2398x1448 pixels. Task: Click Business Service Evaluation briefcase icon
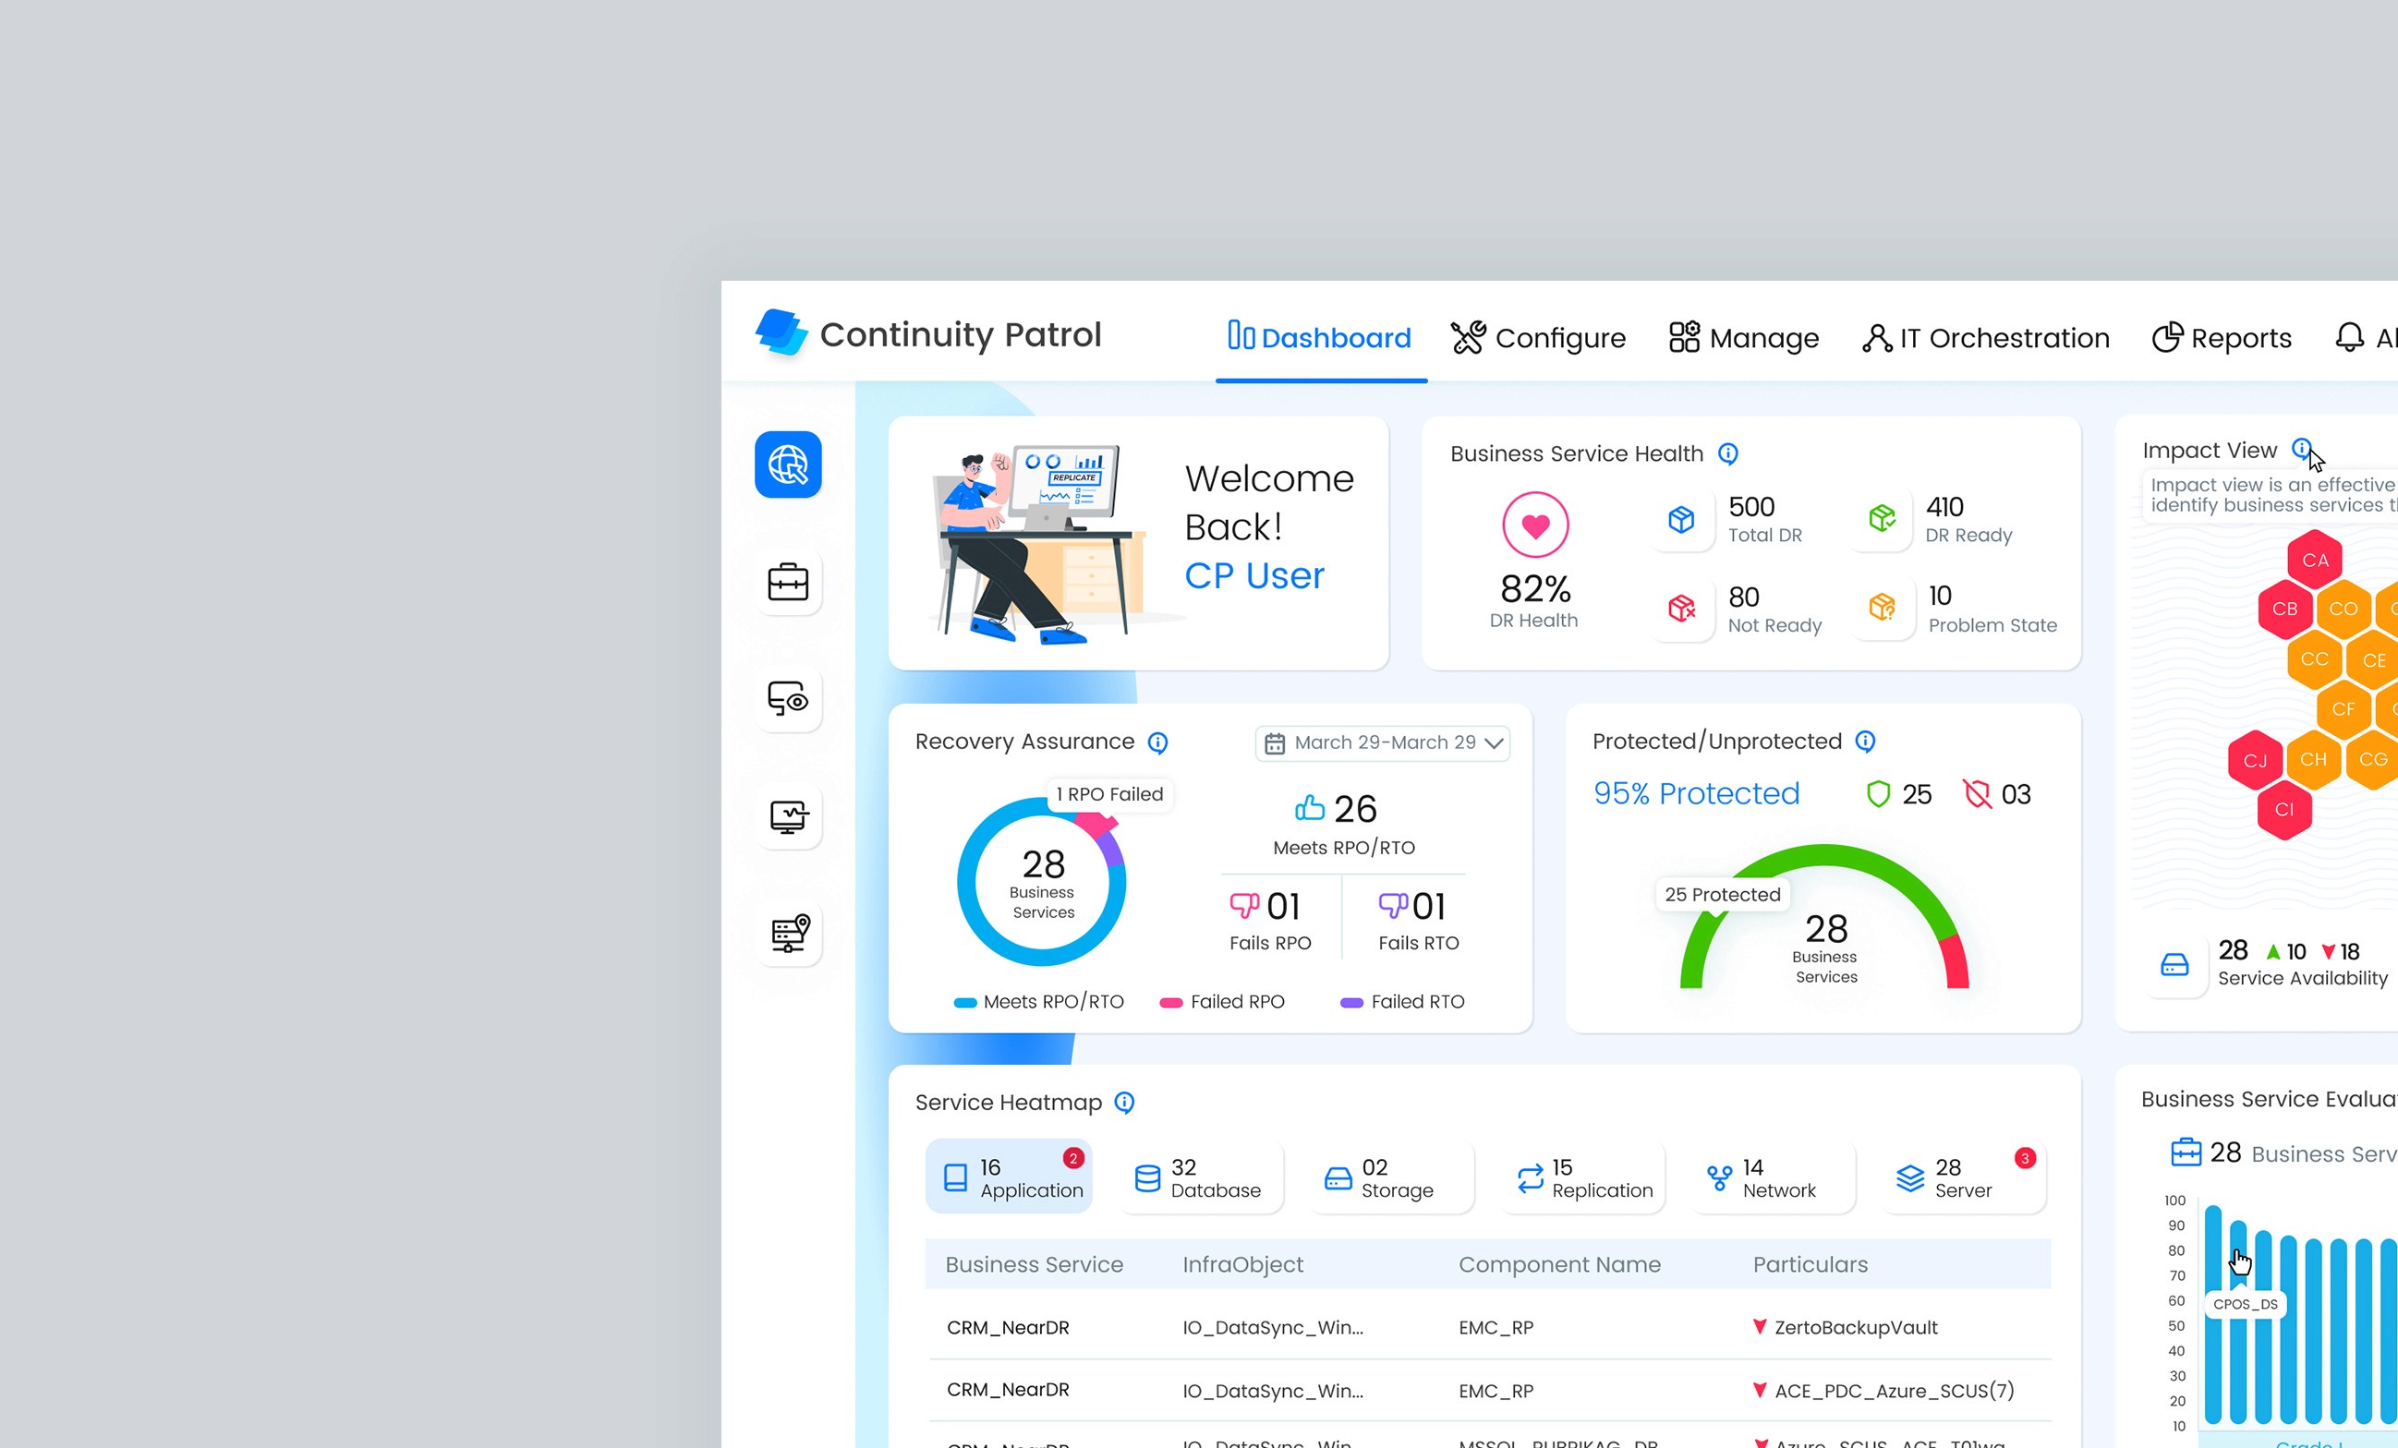pyautogui.click(x=2186, y=1152)
